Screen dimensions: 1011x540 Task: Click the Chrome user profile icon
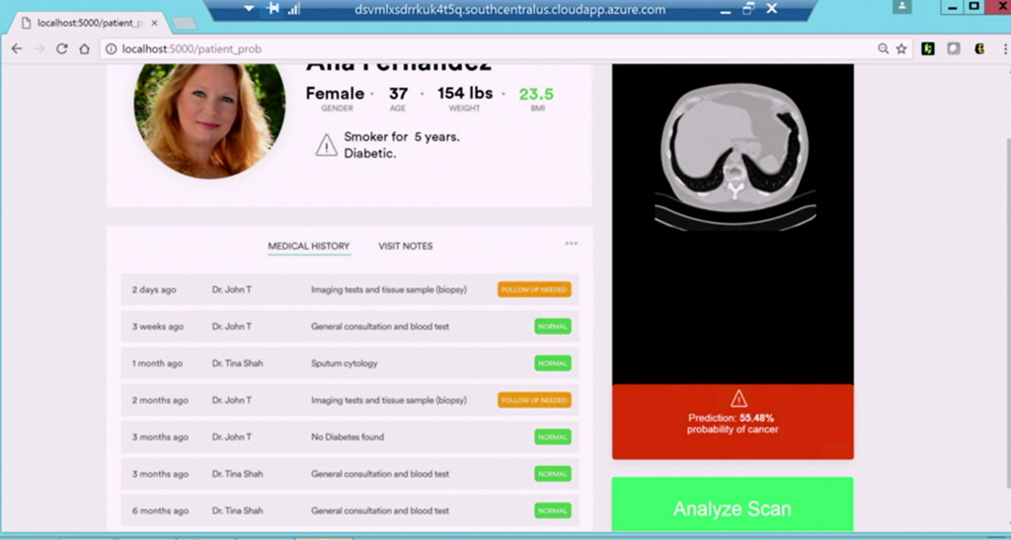(902, 7)
